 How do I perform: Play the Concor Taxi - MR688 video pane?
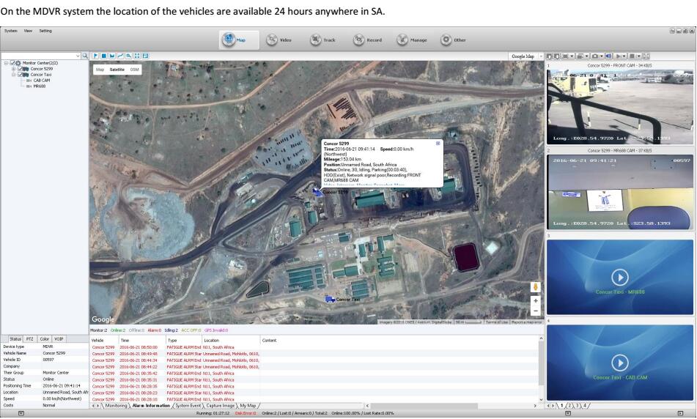tap(619, 278)
